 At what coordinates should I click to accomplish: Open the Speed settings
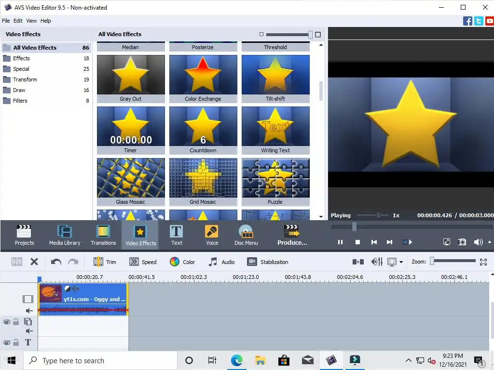point(143,262)
